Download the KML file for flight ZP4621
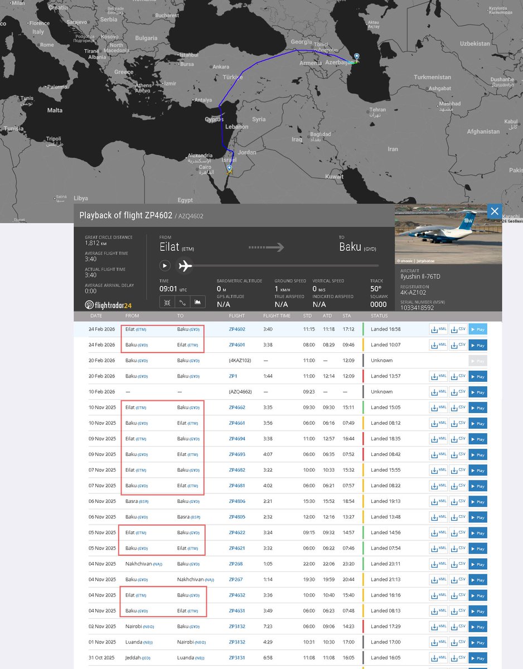The width and height of the screenshot is (523, 669). (439, 548)
